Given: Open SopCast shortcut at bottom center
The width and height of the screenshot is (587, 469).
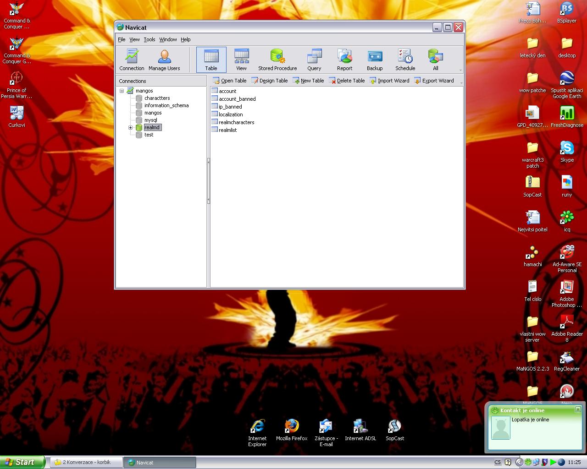Looking at the screenshot, I should [x=395, y=430].
